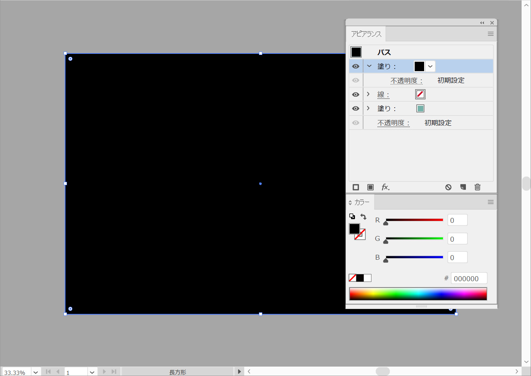Click the Clear Appearance icon

click(x=448, y=187)
